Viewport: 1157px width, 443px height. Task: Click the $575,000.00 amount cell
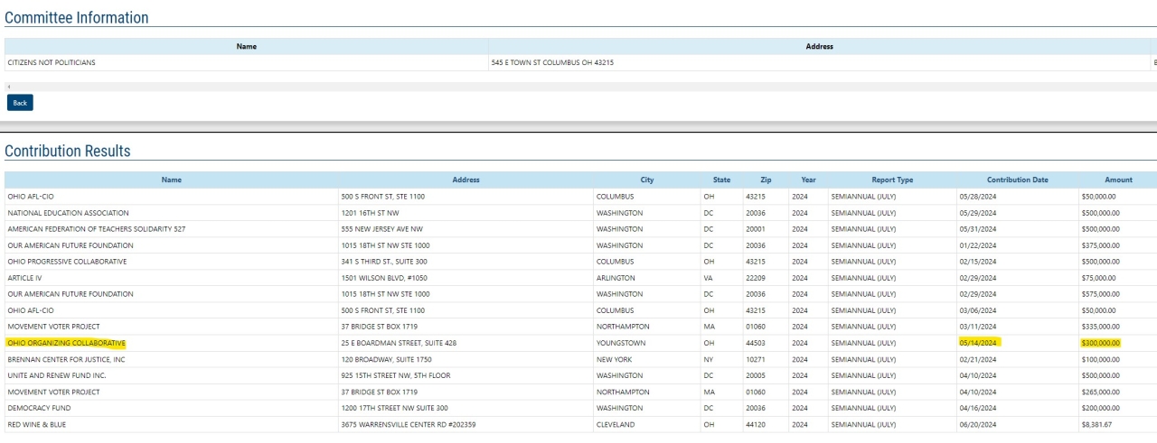tap(1100, 294)
